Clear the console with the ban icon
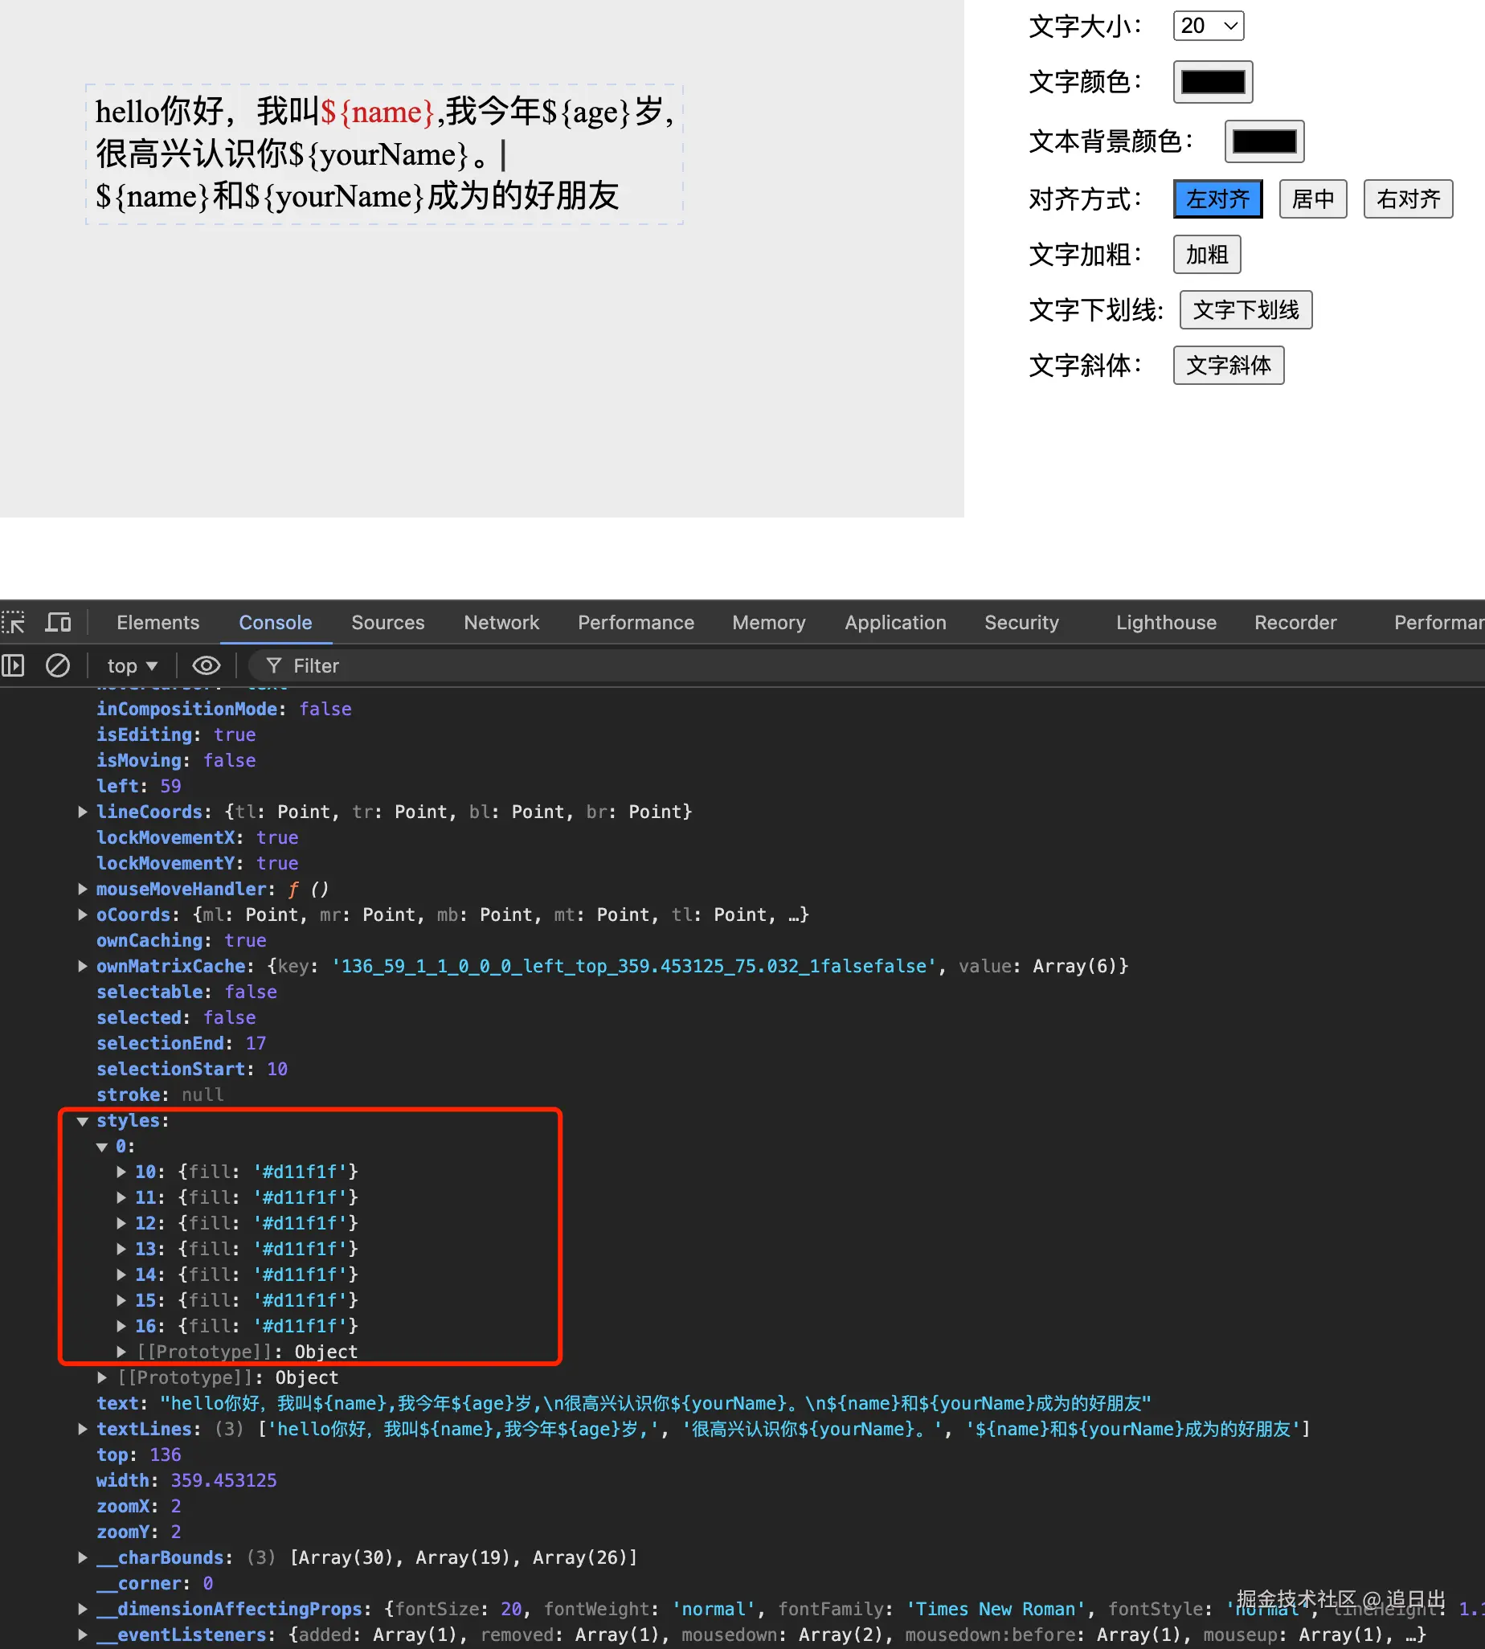 [x=57, y=666]
